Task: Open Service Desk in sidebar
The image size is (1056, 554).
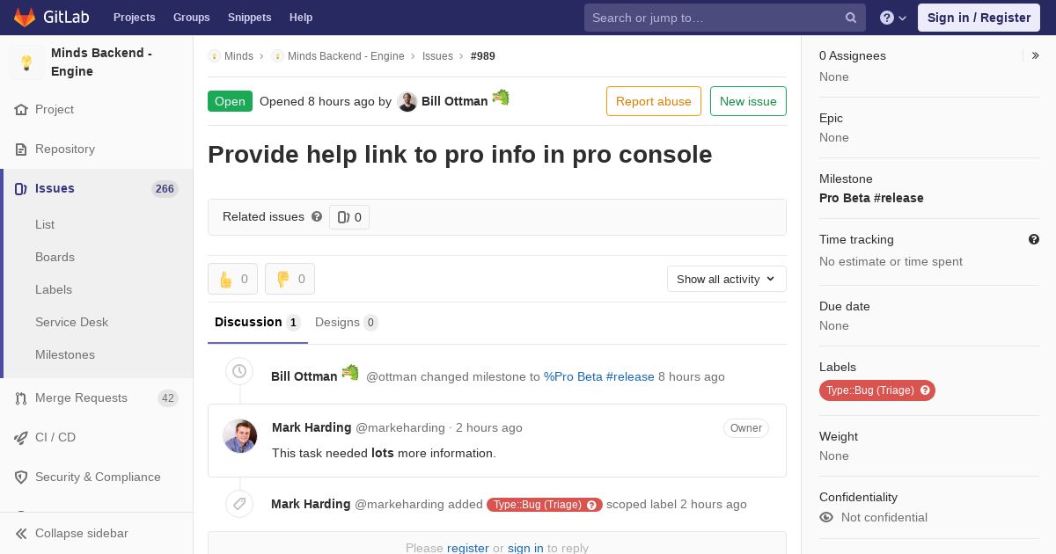Action: click(71, 323)
